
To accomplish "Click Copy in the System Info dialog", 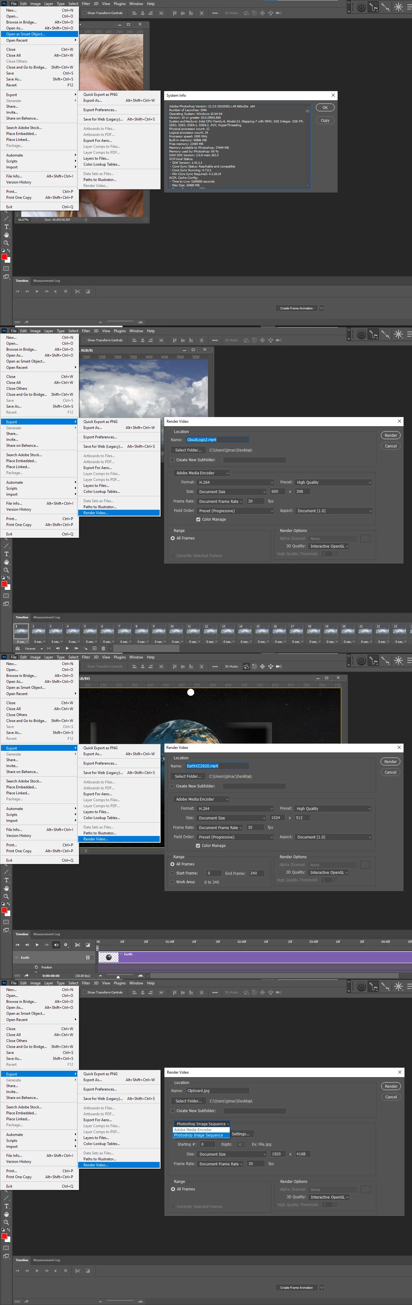I will pyautogui.click(x=325, y=121).
